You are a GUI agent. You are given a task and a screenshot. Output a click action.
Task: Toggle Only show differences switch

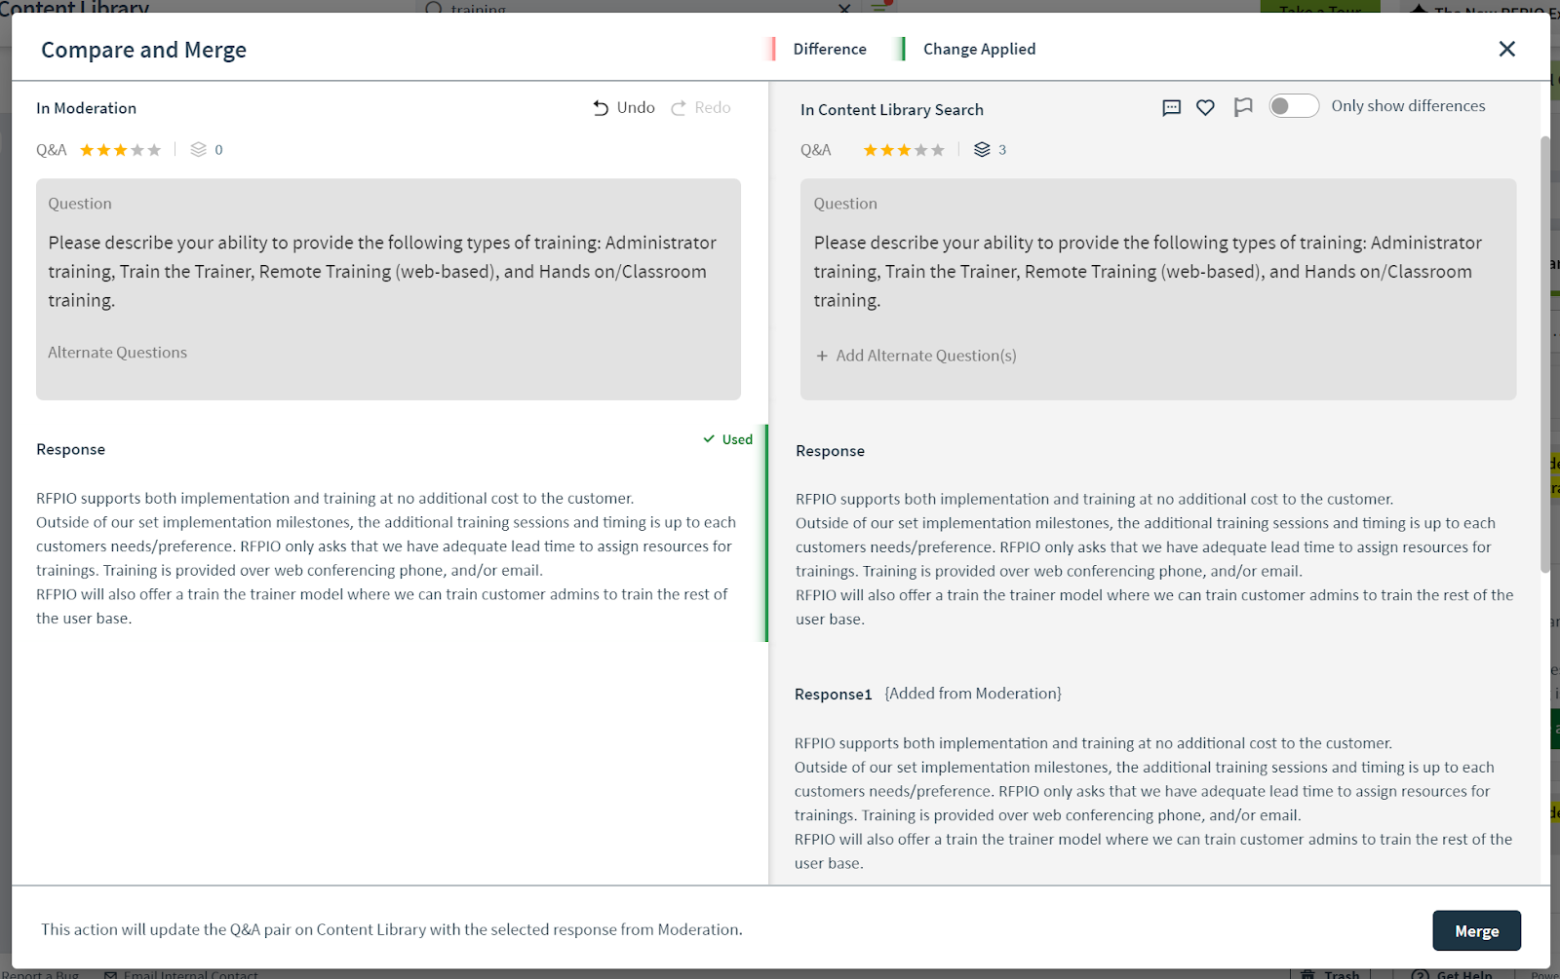coord(1294,106)
